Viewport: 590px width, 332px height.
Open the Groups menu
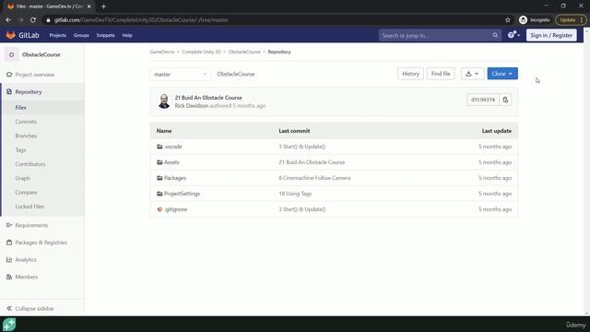coord(81,35)
